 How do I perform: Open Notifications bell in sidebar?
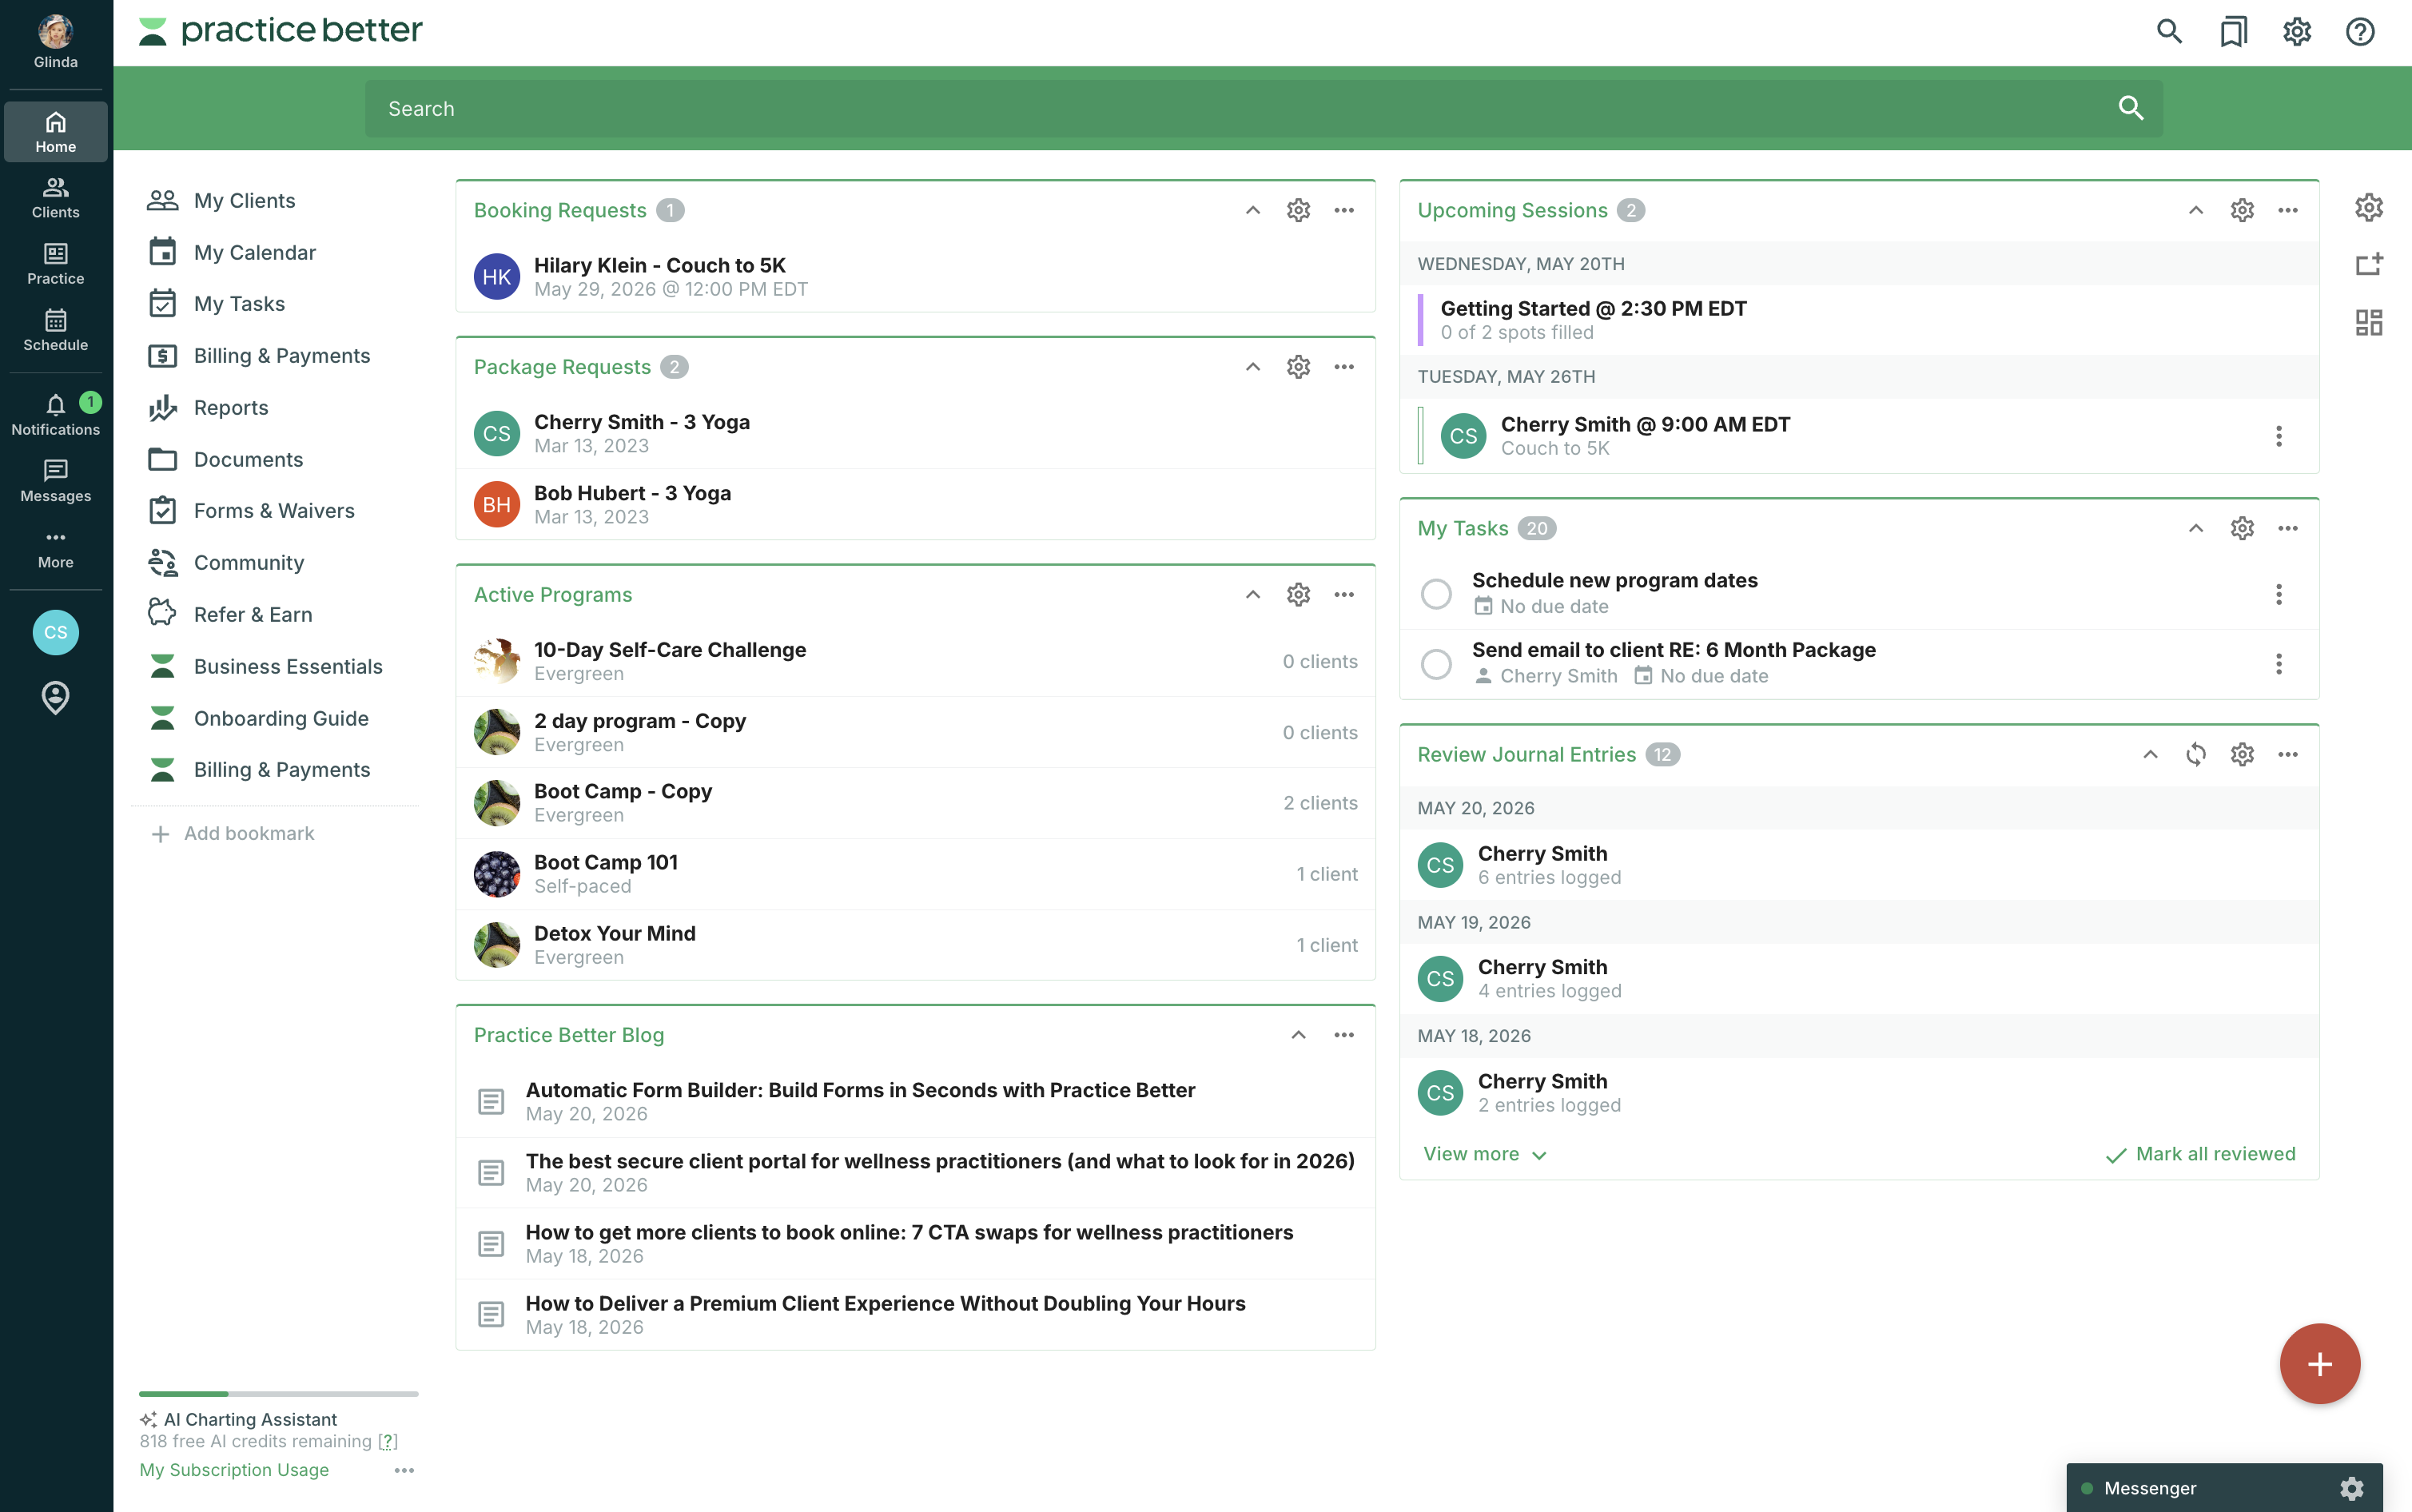(x=56, y=414)
